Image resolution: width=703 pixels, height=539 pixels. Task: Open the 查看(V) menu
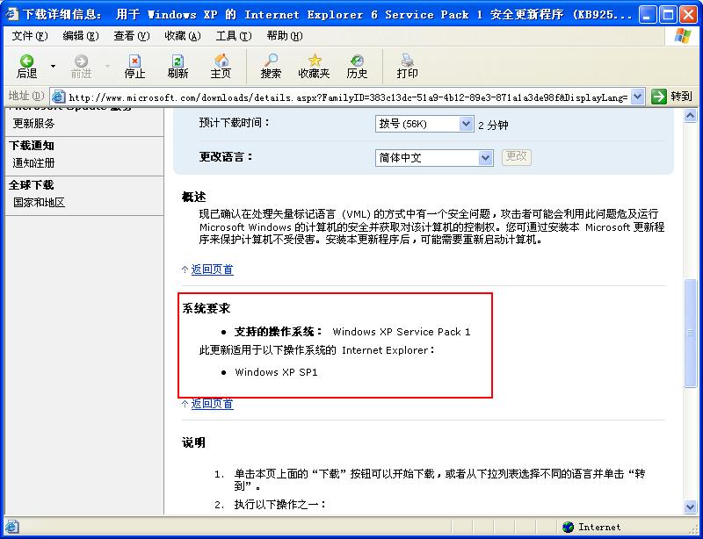[131, 36]
